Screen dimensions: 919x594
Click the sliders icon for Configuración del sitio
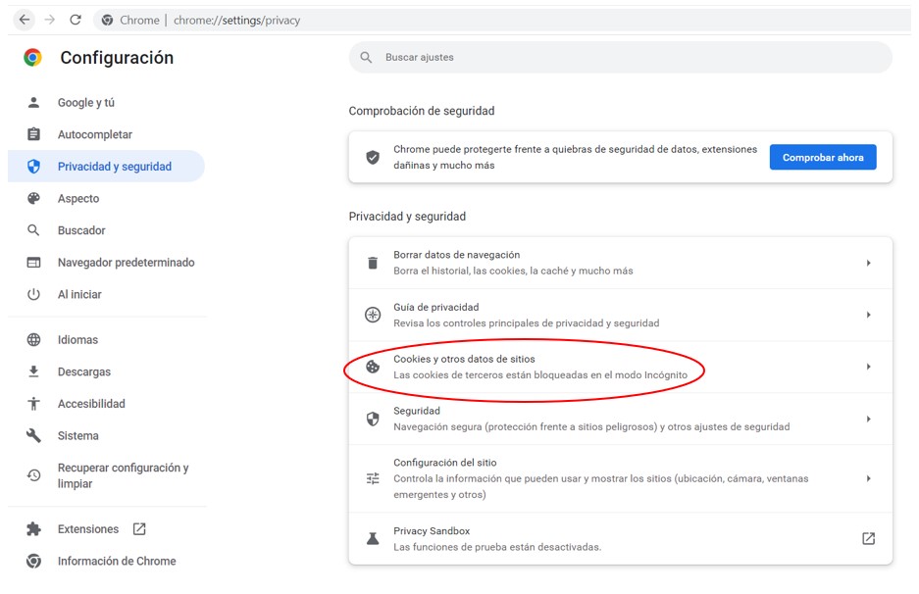pos(372,478)
